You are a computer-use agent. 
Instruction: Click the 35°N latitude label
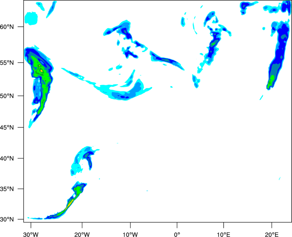[7, 189]
